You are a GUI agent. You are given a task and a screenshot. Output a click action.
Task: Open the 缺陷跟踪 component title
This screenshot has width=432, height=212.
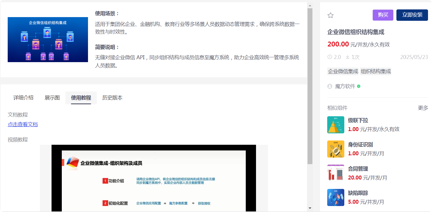pyautogui.click(x=358, y=193)
